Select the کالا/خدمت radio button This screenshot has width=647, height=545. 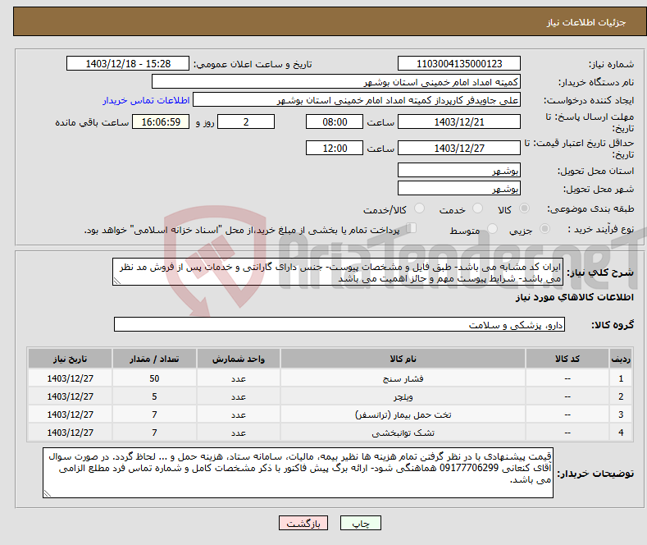[x=419, y=208]
